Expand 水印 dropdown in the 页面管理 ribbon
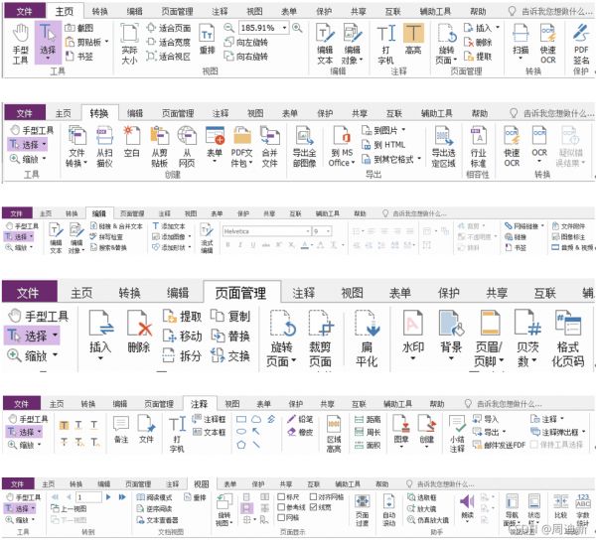Image resolution: width=596 pixels, height=540 pixels. coord(413,357)
